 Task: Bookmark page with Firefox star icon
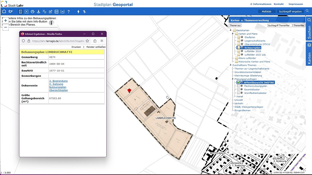(x=87, y=41)
